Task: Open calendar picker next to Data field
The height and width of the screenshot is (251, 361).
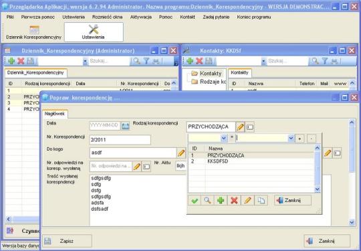Action: (126, 126)
